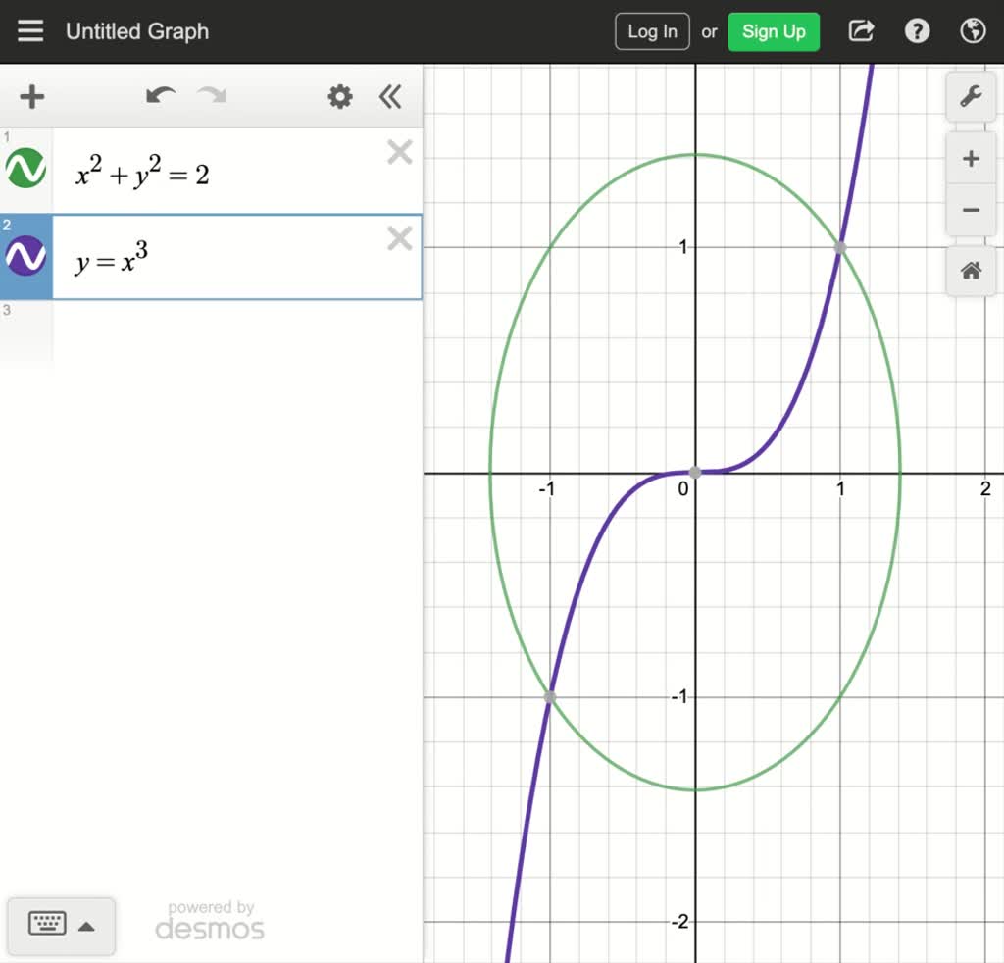Click the Sign Up button

pos(774,30)
